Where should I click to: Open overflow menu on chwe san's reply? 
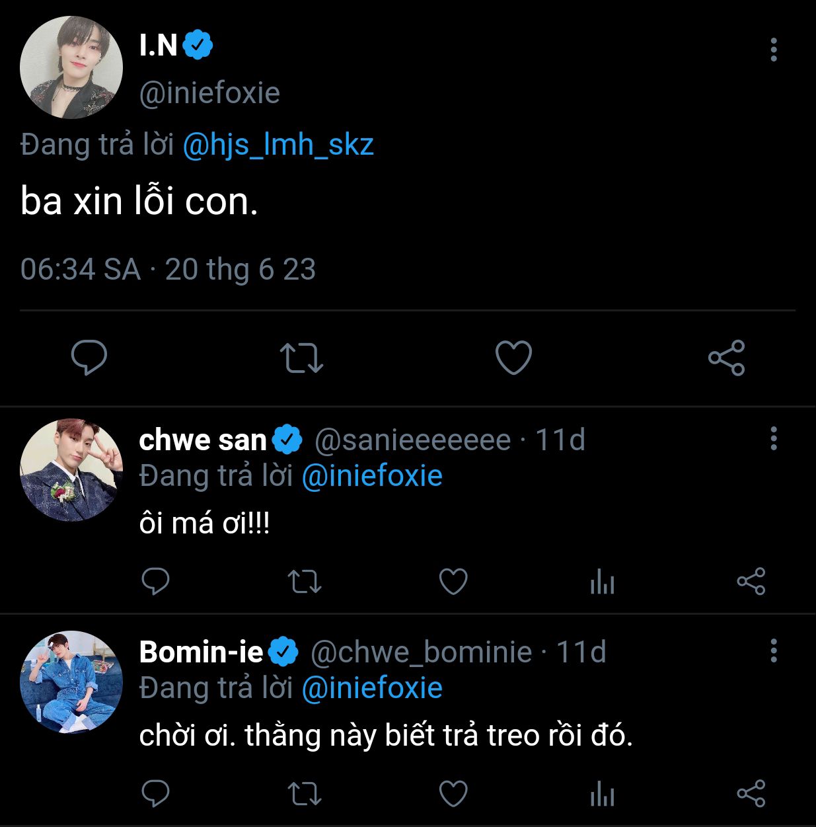773,438
